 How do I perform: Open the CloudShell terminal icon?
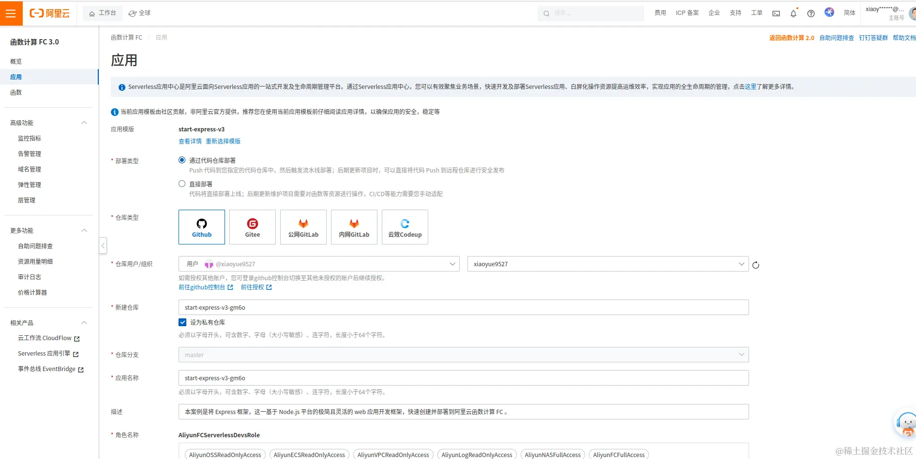pyautogui.click(x=776, y=13)
